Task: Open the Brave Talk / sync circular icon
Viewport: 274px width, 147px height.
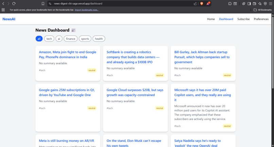Action: pos(244,3)
